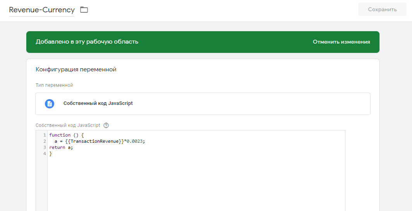The height and width of the screenshot is (211, 412).
Task: Click the line with {{TransactionRevenue}}*0.0023
Action: click(x=100, y=141)
